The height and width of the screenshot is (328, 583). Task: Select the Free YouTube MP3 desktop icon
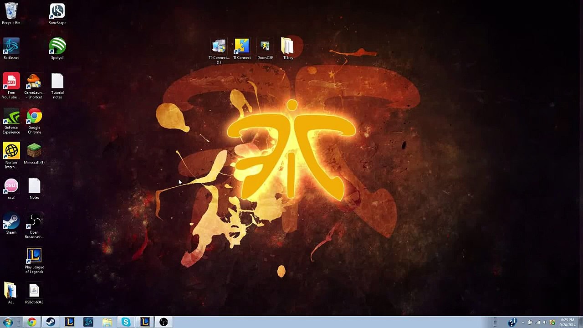11,86
